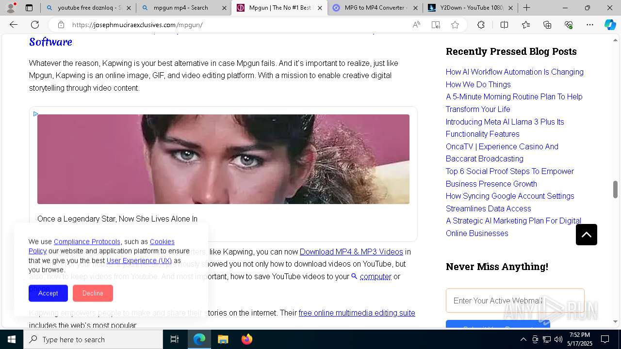Close the MPG to MP4 Converter tab

coord(415,8)
